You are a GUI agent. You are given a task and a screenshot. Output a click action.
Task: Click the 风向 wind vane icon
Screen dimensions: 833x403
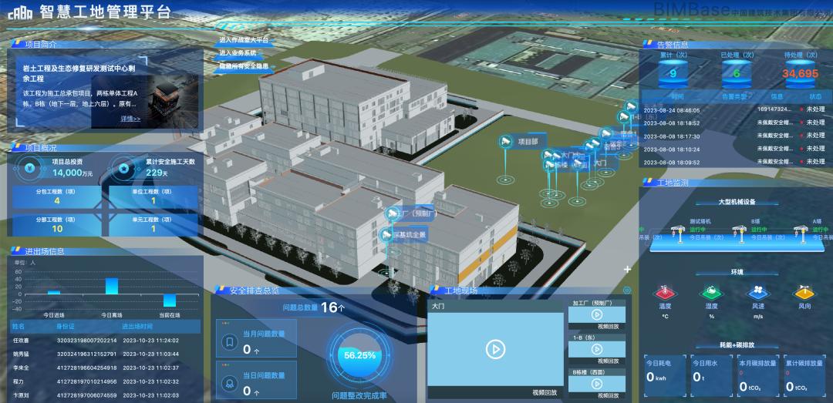804,293
